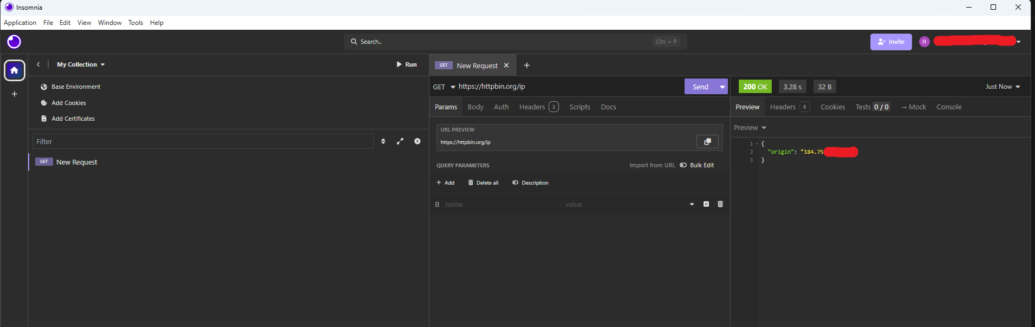Click the request URL field
Viewport: 1035px width, 327px height.
click(x=569, y=87)
